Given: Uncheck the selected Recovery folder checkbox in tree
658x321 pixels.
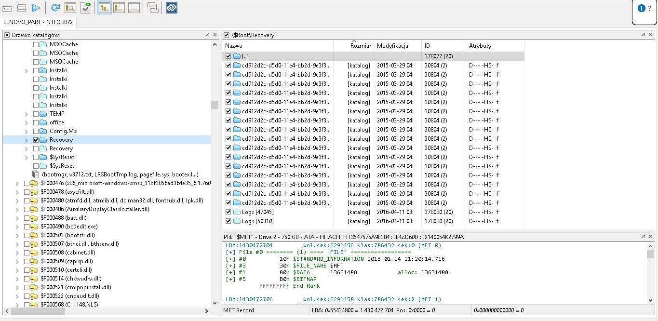Looking at the screenshot, I should pos(36,140).
